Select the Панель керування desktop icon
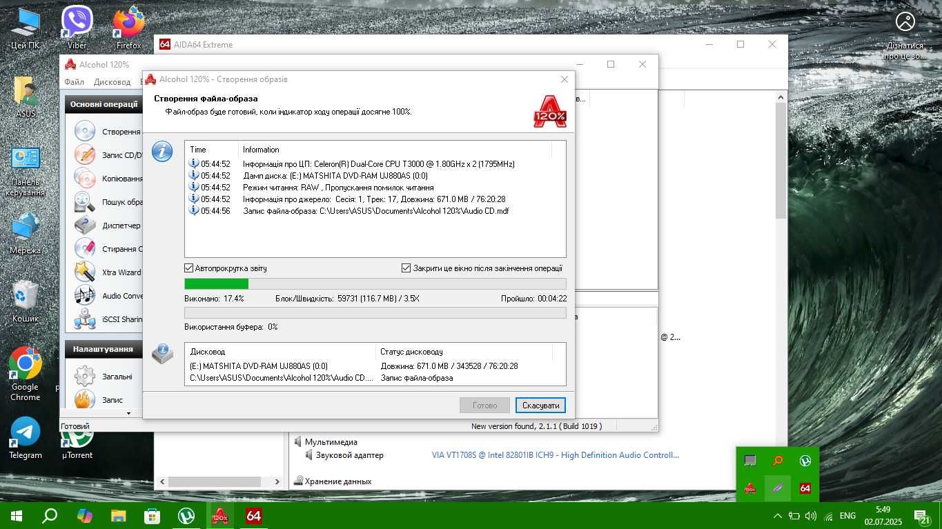Screen dimensions: 942x529 pos(26,171)
